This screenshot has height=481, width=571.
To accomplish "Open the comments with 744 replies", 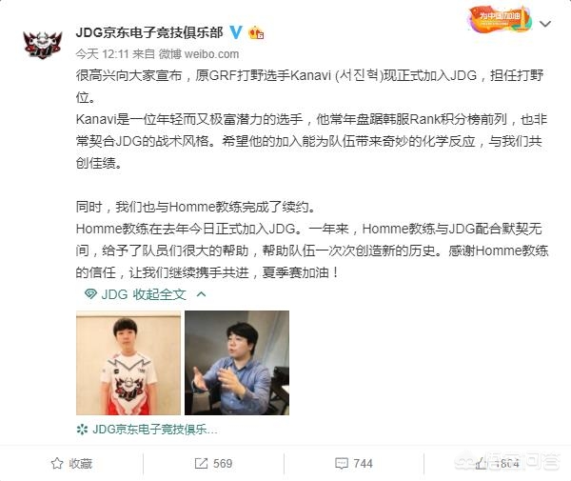I will [354, 464].
